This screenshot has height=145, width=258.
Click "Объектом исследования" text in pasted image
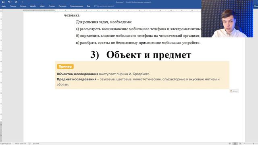click(77, 74)
